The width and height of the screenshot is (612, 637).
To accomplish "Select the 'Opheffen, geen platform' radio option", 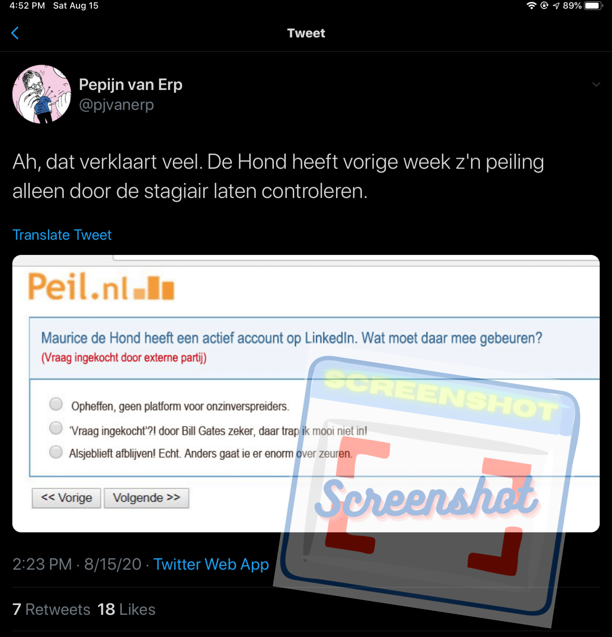I will pos(56,404).
